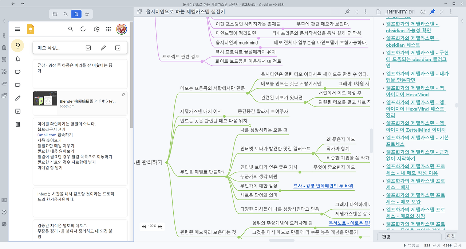
Task: Open more options for _INFINITY pane
Action: pos(451,12)
